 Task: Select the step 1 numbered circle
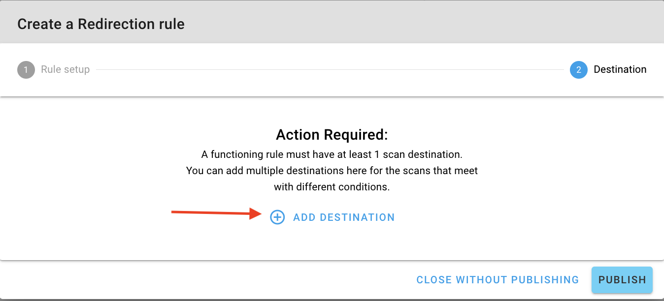26,70
